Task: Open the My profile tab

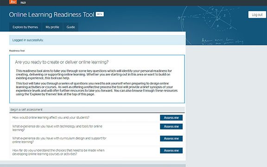Action: coord(52,27)
